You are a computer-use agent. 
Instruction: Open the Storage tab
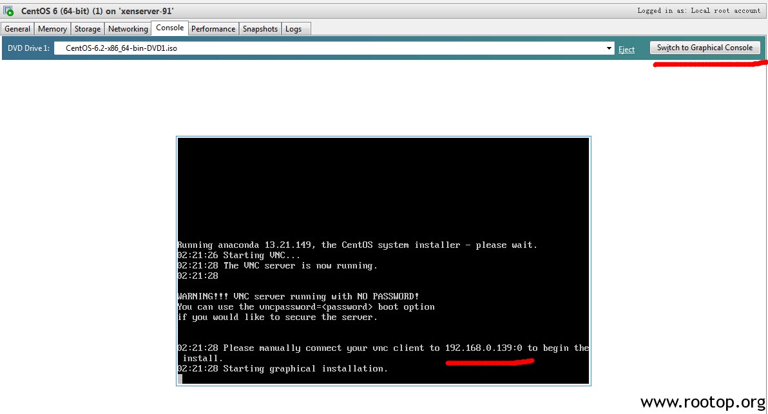[x=88, y=29]
